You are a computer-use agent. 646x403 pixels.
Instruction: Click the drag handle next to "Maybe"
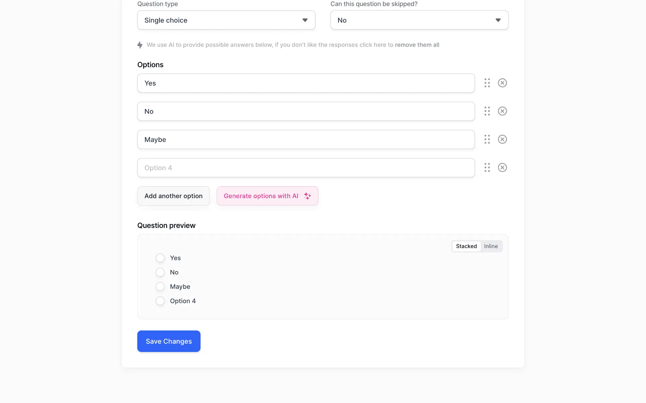[x=487, y=139]
